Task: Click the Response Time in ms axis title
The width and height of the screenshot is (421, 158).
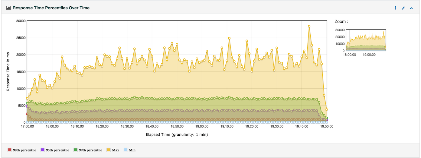Action: click(x=8, y=71)
